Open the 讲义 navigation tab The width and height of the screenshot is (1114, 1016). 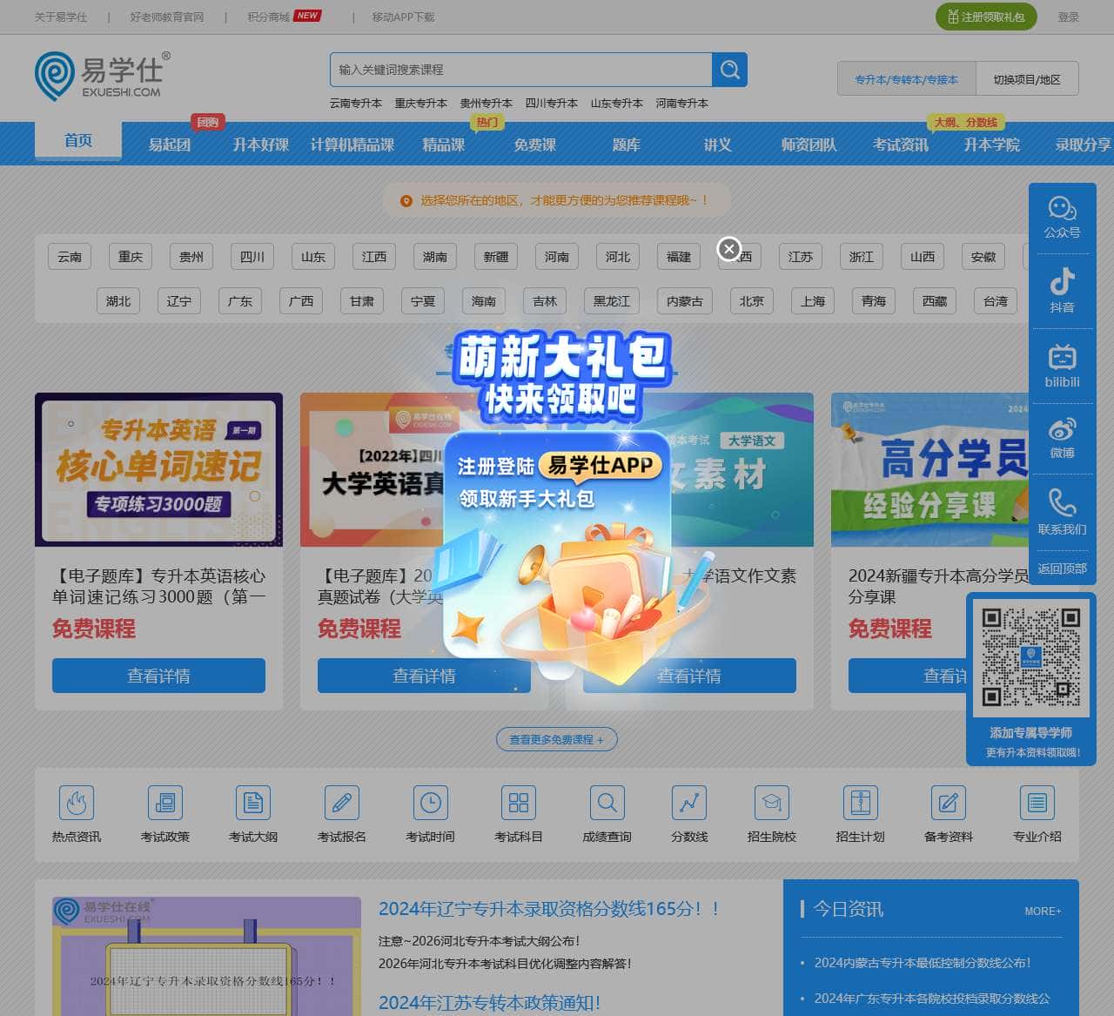pyautogui.click(x=718, y=145)
